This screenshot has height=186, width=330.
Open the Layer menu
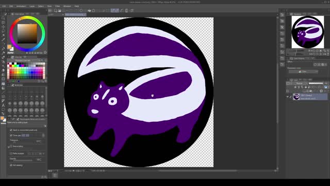[32, 6]
